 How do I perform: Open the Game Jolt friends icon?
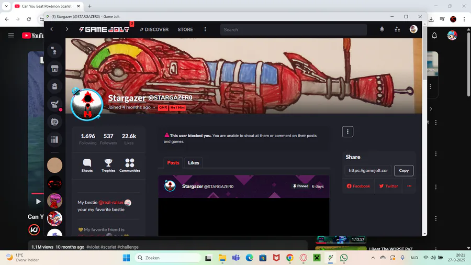point(397,29)
